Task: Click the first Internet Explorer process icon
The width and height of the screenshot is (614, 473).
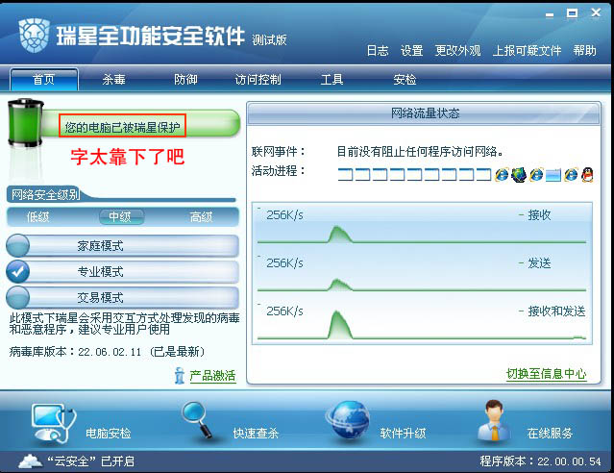Action: [502, 174]
